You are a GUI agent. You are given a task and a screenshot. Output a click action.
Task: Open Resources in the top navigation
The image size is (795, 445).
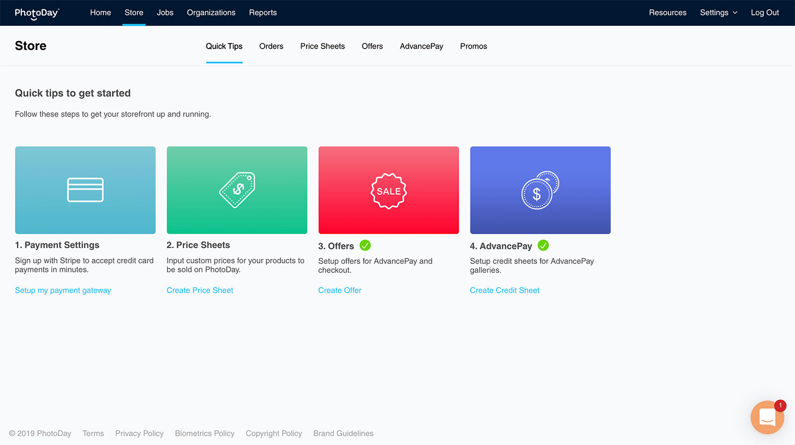click(x=667, y=13)
